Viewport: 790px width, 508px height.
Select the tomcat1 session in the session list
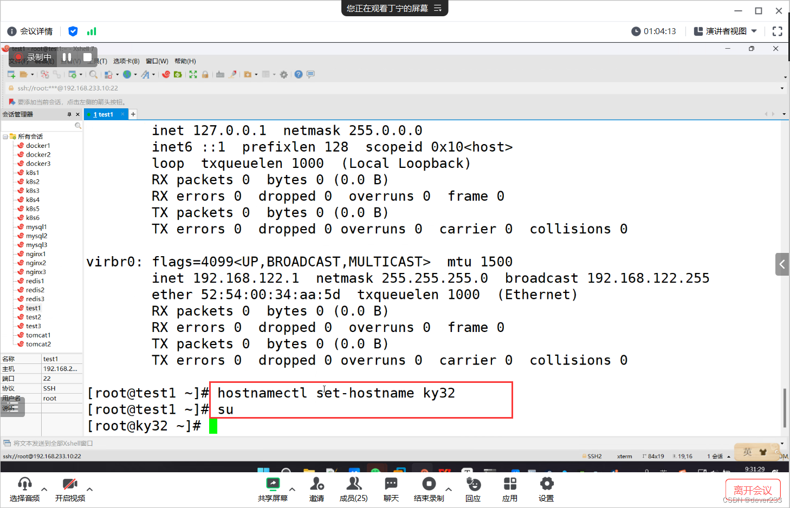37,335
